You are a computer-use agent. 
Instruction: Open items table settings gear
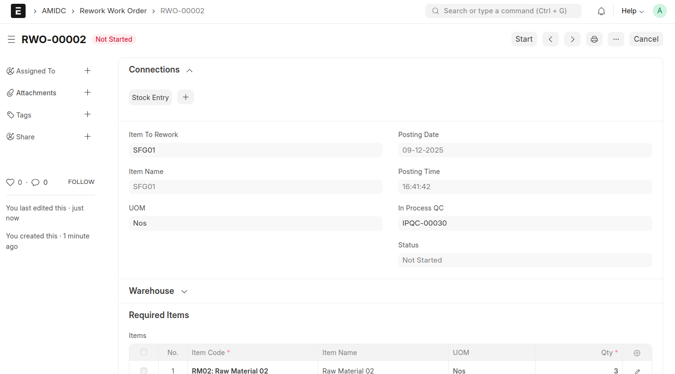tap(637, 353)
